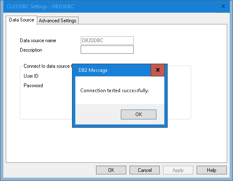
Task: Cancel the CLI/ODBC Settings window
Action: tap(144, 170)
